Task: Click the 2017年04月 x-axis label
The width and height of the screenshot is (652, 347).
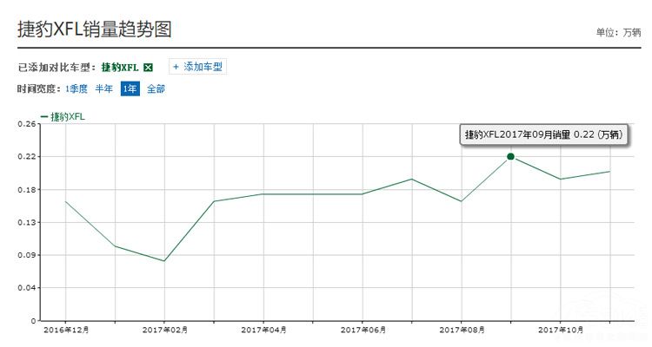Action: coord(263,330)
